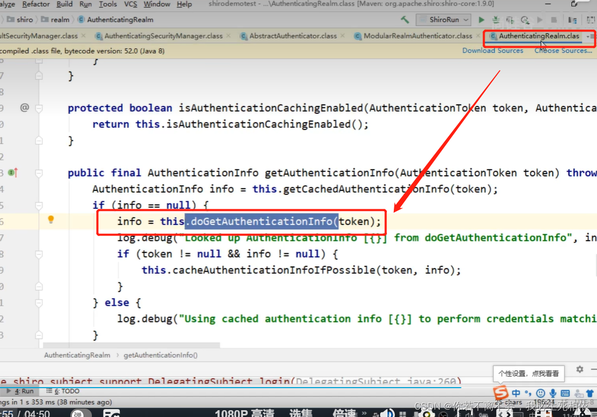Open the Build menu
This screenshot has height=417, width=597.
pos(65,4)
